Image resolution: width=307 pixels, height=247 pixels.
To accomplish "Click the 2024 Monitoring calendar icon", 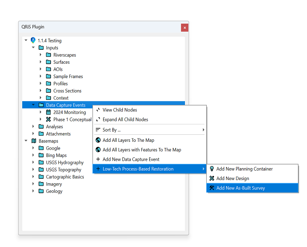I will coord(48,112).
